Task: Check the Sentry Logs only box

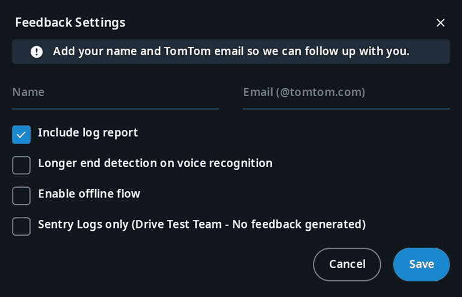Action: [x=21, y=226]
